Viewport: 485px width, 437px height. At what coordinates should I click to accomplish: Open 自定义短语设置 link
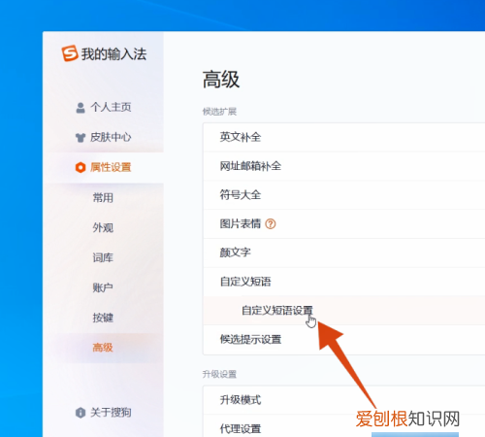click(x=277, y=311)
